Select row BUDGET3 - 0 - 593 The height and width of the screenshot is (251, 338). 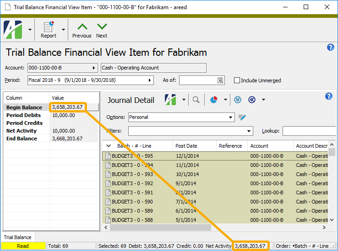click(x=215, y=174)
